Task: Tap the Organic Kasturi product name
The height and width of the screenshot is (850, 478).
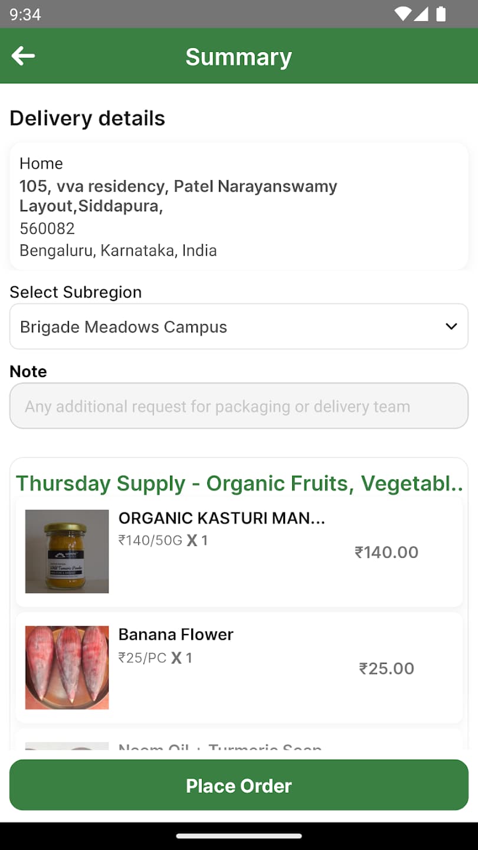Action: pos(222,518)
